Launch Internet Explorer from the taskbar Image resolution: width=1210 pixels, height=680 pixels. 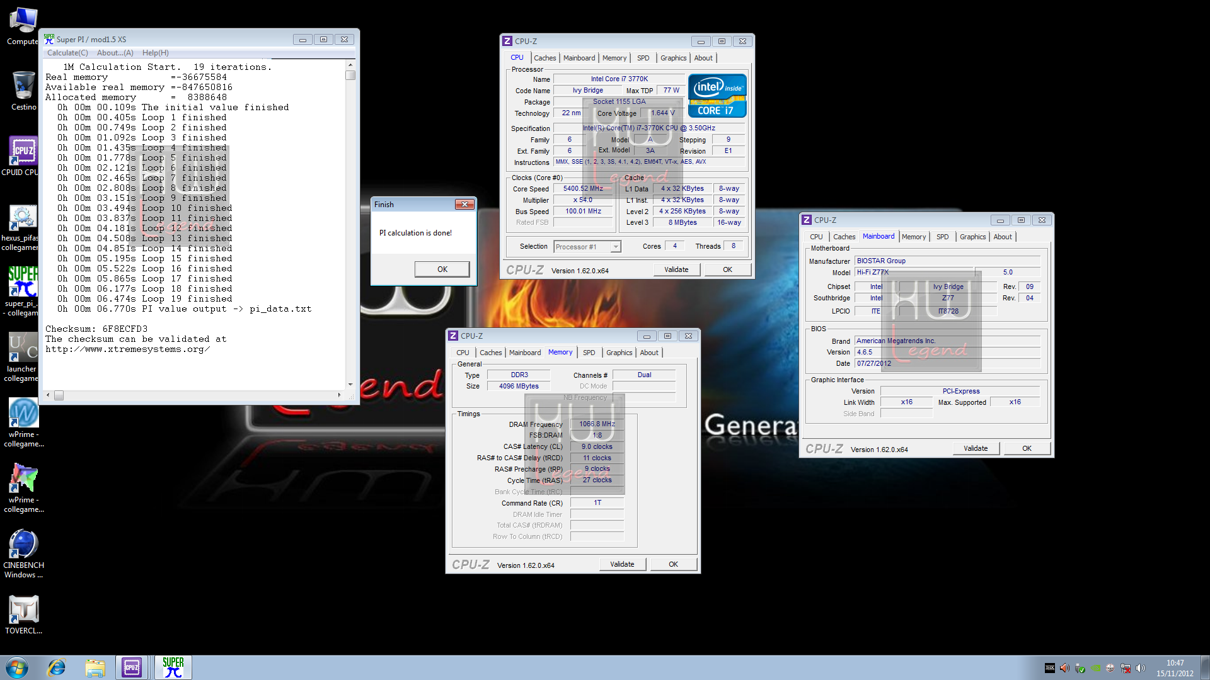[x=57, y=667]
